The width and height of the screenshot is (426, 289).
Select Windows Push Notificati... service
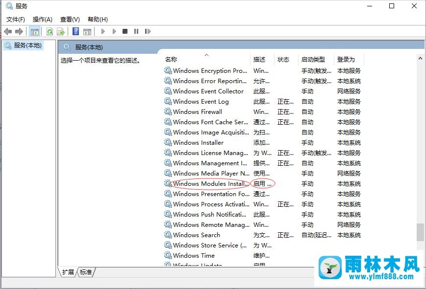tap(209, 215)
